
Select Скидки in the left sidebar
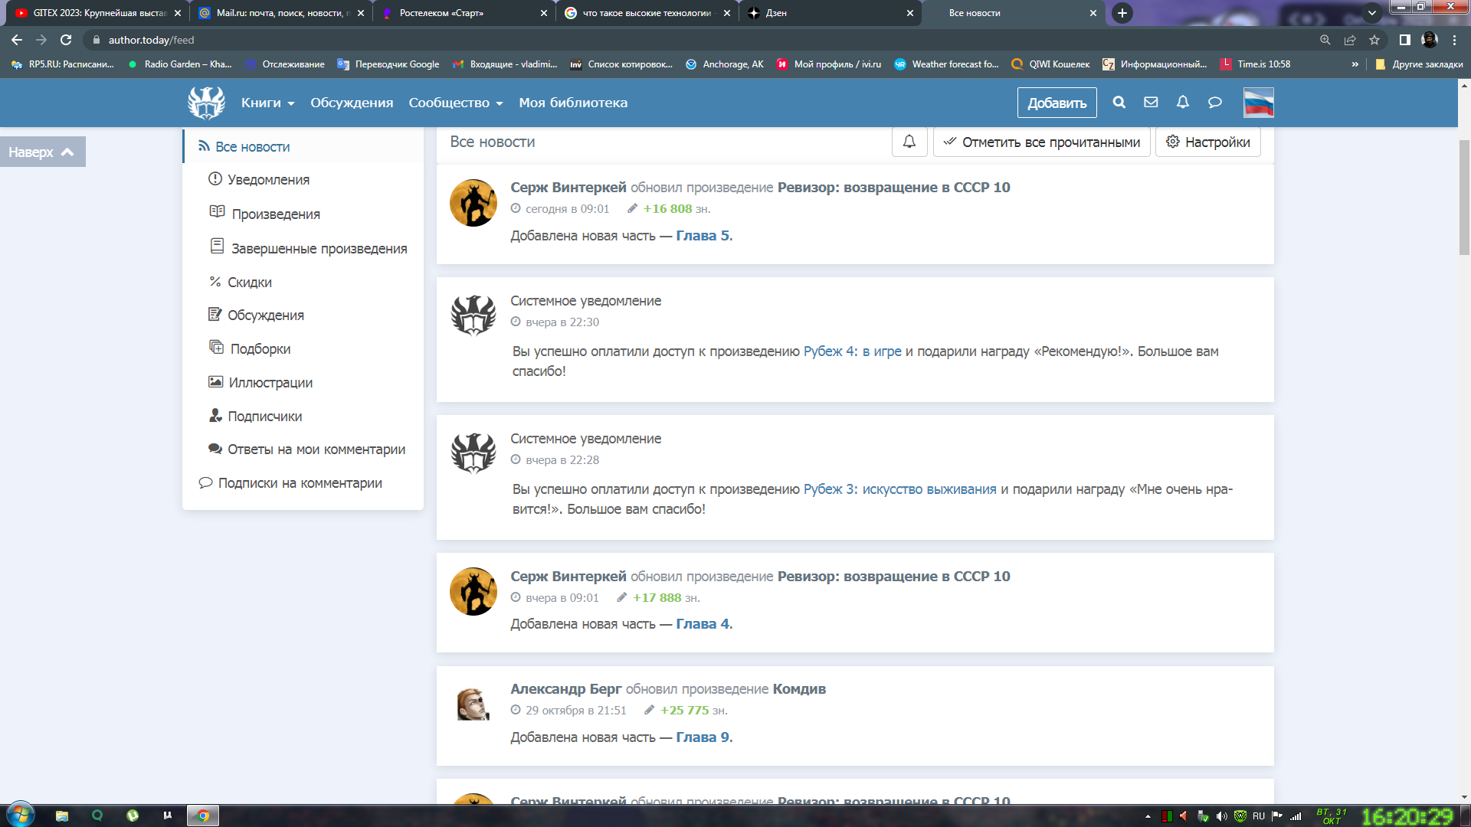pyautogui.click(x=249, y=283)
